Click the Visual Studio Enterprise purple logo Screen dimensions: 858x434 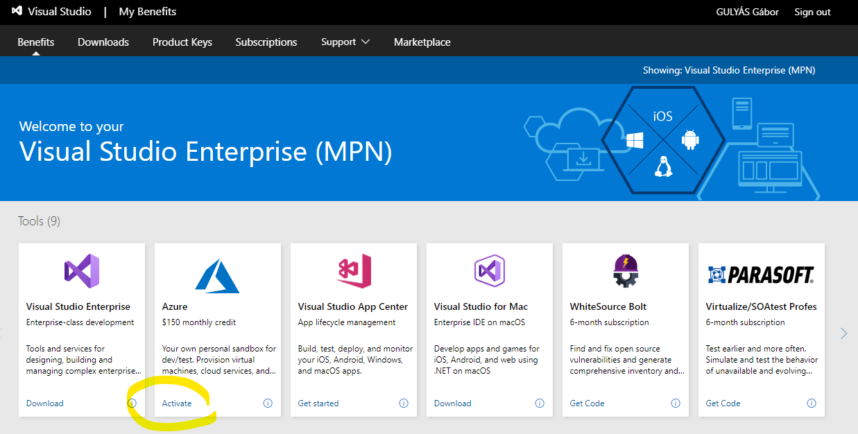[x=82, y=271]
